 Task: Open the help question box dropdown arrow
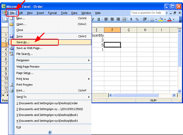coord(167,13)
